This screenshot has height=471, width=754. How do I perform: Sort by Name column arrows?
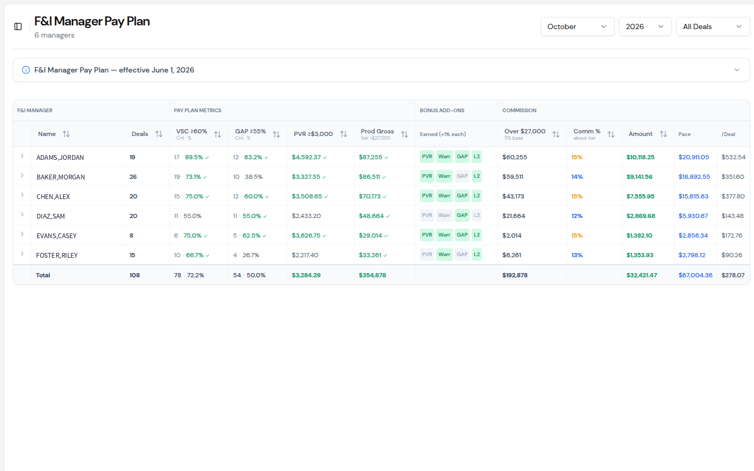click(66, 134)
